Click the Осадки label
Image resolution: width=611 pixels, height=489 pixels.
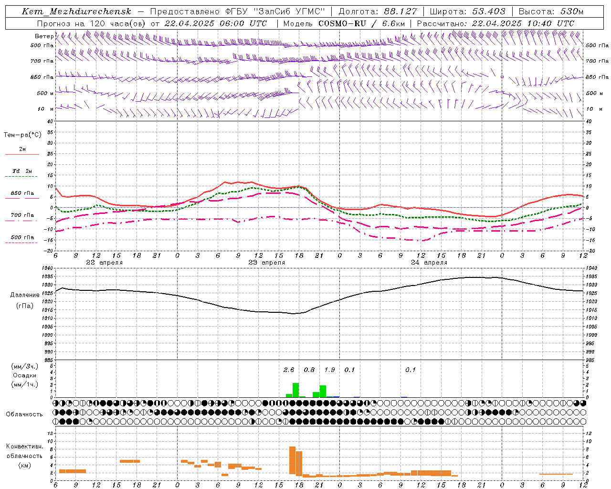tap(24, 375)
